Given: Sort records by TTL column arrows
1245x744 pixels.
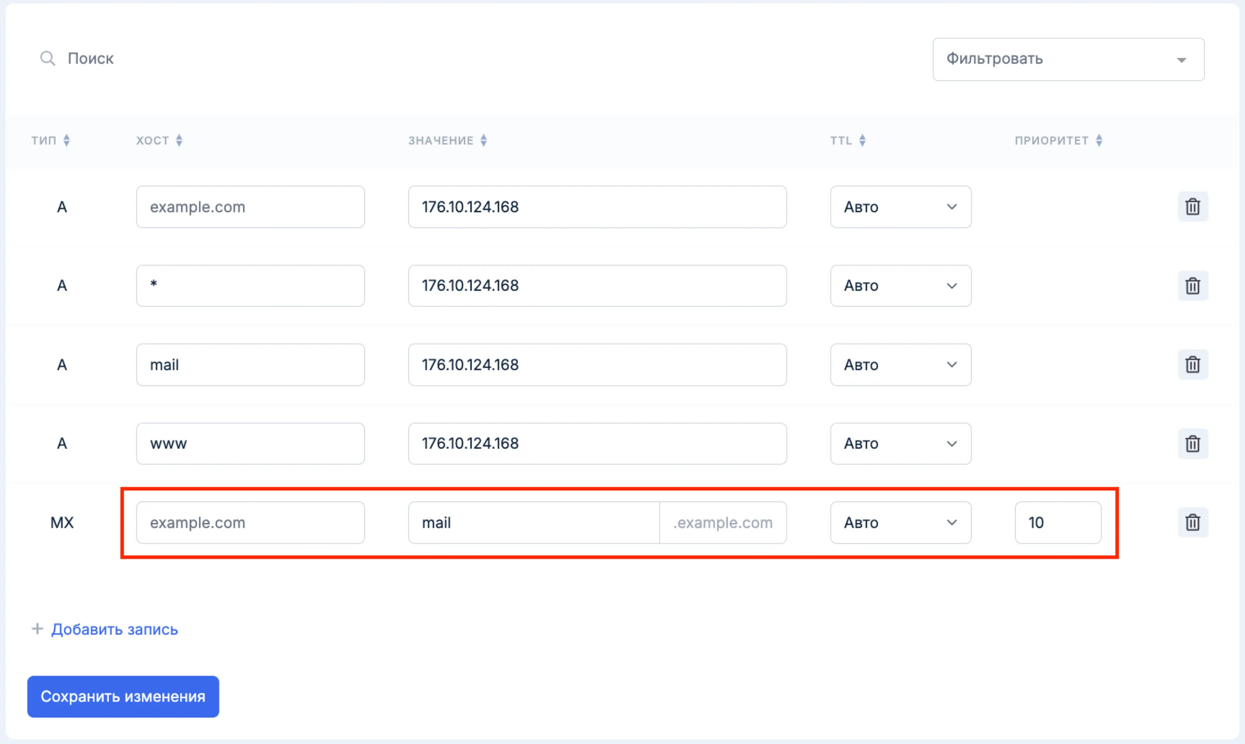Looking at the screenshot, I should tap(862, 140).
